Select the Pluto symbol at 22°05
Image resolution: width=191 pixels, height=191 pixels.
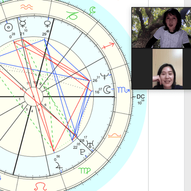(83, 152)
